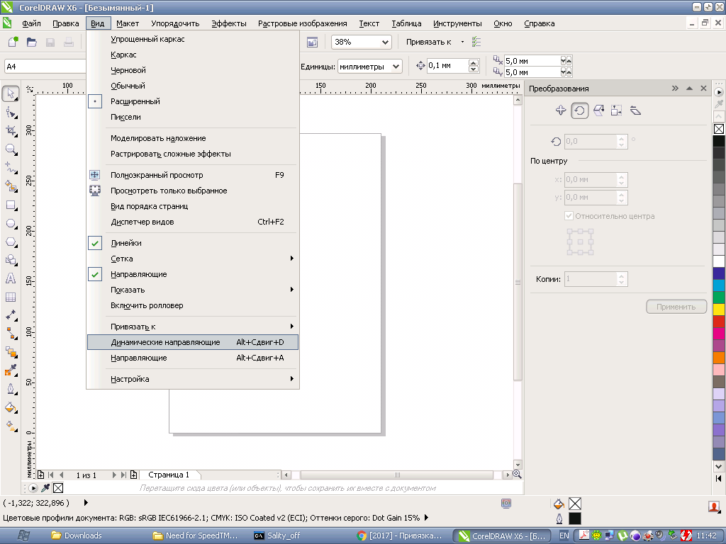Toggle Динамические направляющие option
726x544 pixels.
pyautogui.click(x=192, y=342)
